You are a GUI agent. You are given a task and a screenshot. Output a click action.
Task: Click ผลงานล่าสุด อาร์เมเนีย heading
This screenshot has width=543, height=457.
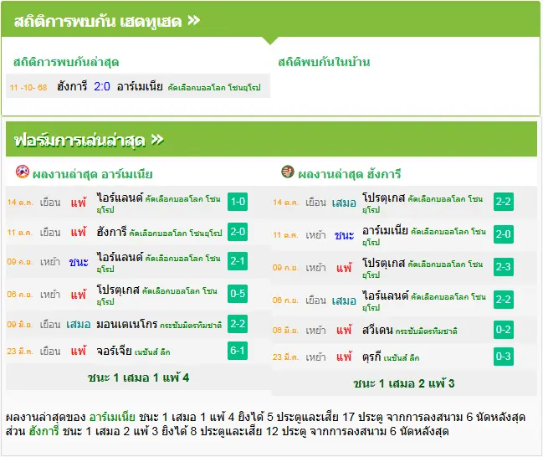pyautogui.click(x=93, y=174)
